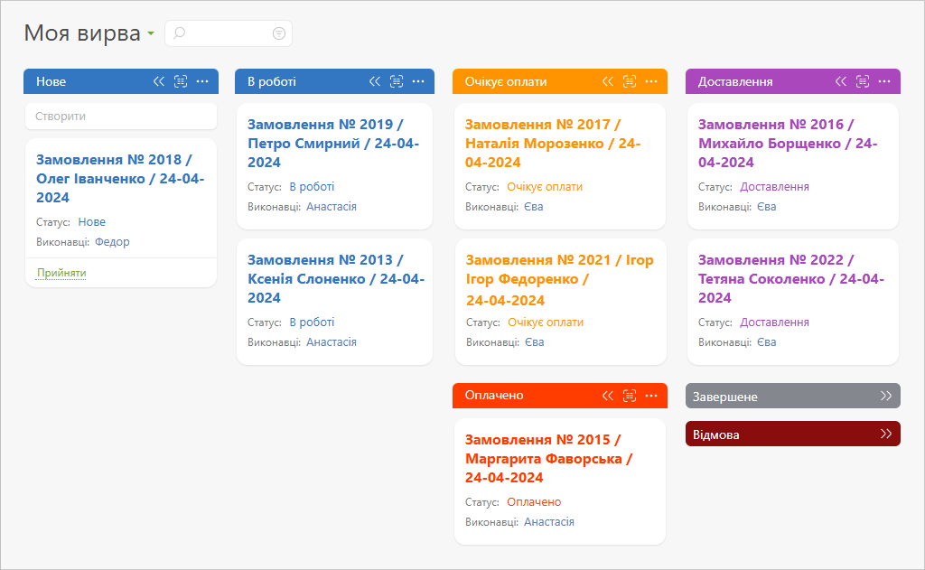Viewport: 925px width, 570px height.
Task: Click the magnifier icon in search box
Action: coord(180,33)
